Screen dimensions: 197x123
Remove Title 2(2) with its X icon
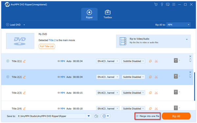click(190, 72)
